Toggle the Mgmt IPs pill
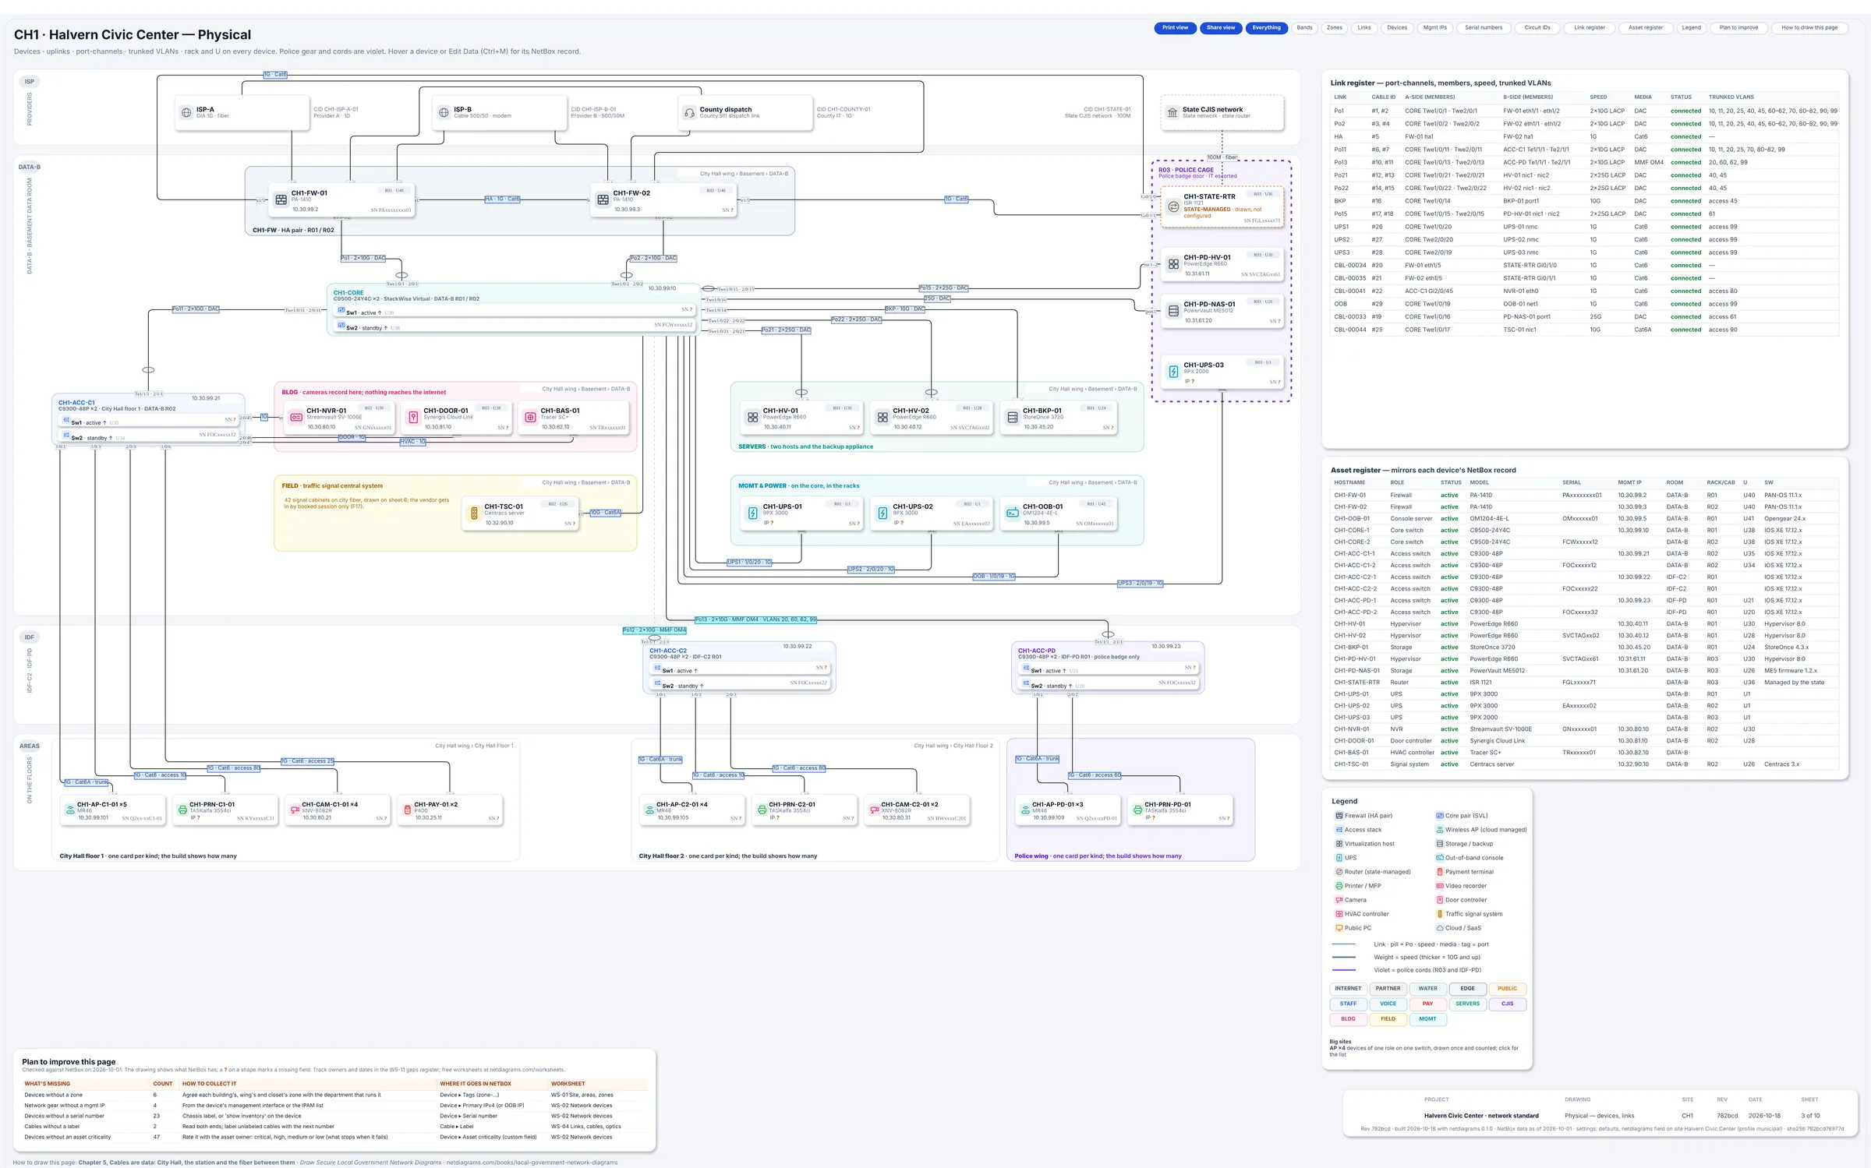 [x=1435, y=28]
